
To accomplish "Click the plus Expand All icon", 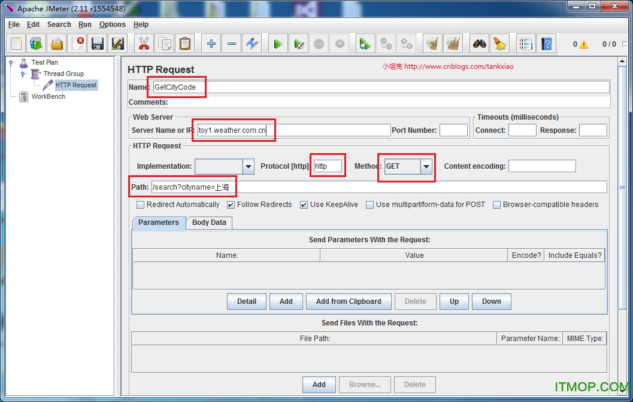I will (x=211, y=44).
